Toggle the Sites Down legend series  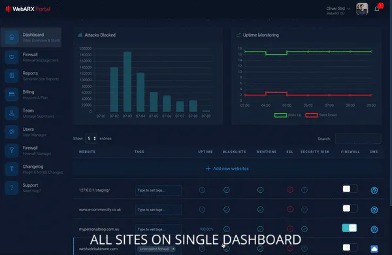pyautogui.click(x=321, y=115)
